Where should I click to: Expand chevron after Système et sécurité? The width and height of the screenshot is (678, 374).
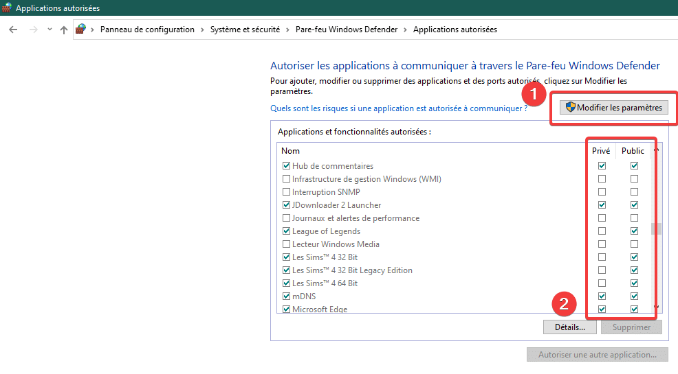click(x=288, y=30)
